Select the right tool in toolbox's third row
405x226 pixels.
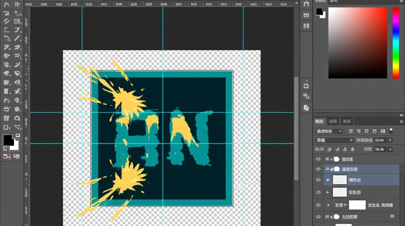17,21
